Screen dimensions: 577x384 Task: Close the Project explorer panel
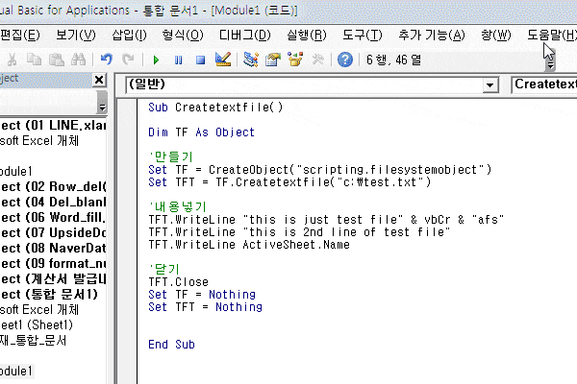(x=99, y=80)
